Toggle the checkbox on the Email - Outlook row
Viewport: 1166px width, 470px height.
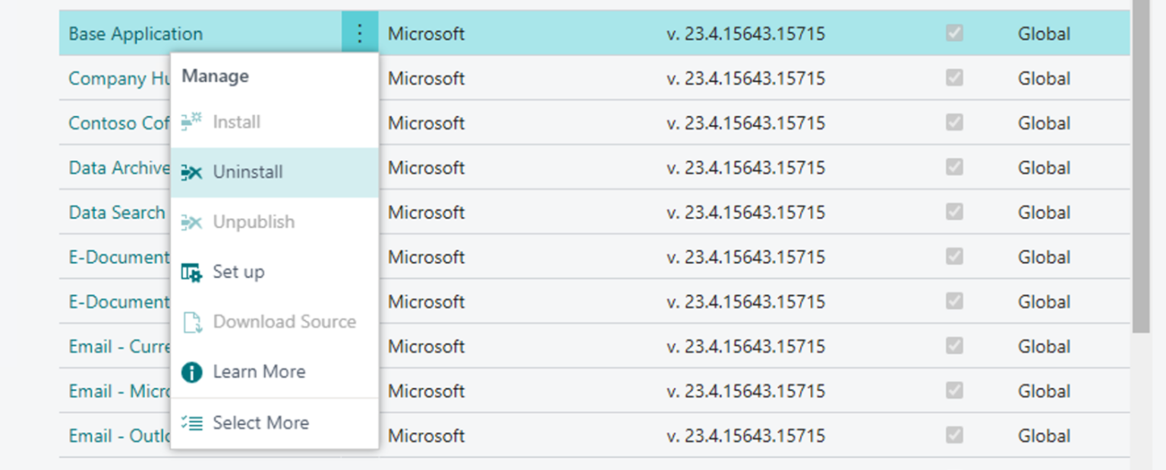(x=953, y=436)
